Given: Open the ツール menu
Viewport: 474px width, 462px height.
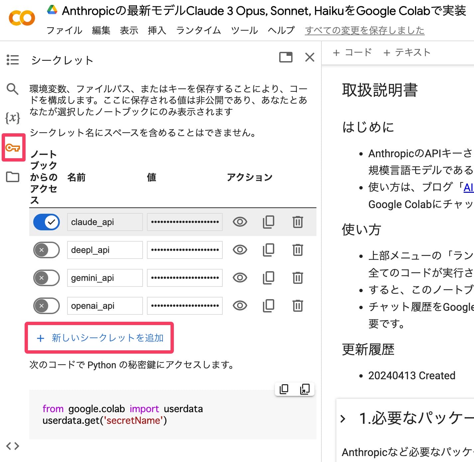Looking at the screenshot, I should coord(244,31).
